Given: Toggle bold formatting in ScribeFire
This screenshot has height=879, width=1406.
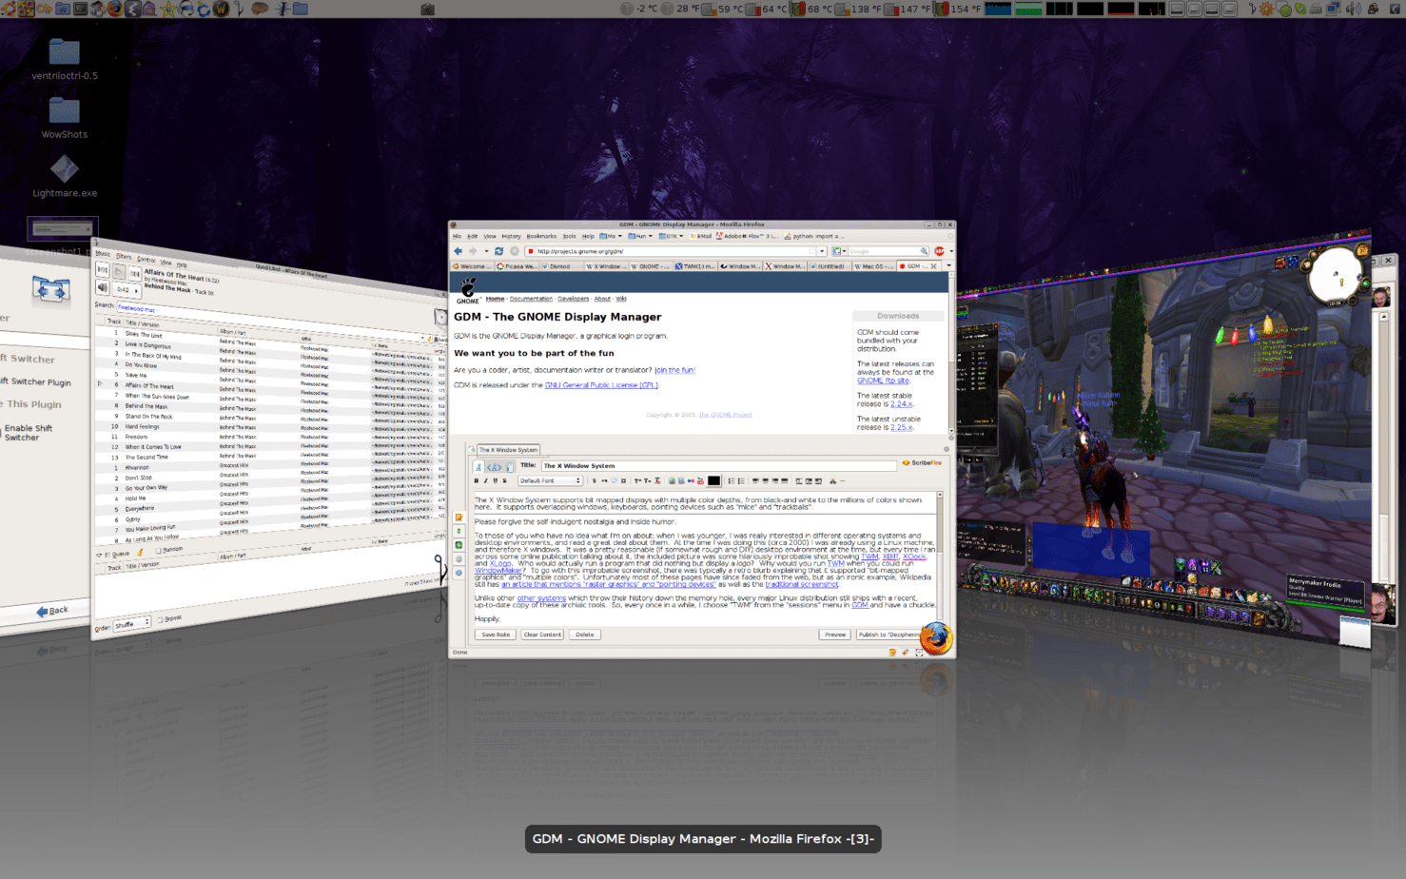Looking at the screenshot, I should pyautogui.click(x=477, y=480).
